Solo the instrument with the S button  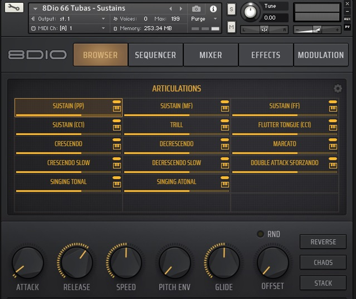pos(231,10)
